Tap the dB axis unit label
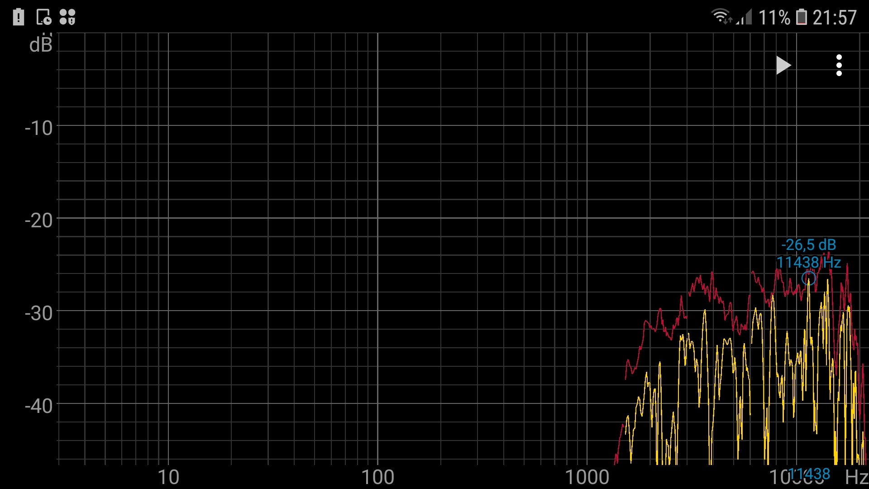The image size is (869, 489). coord(41,44)
